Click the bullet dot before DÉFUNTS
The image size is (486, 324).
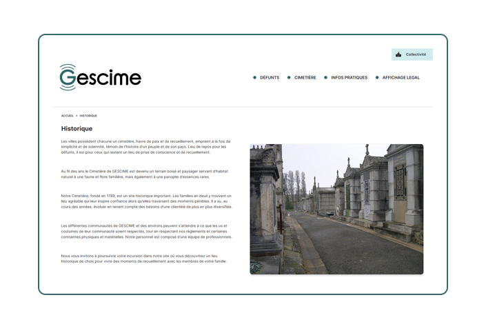(x=254, y=78)
